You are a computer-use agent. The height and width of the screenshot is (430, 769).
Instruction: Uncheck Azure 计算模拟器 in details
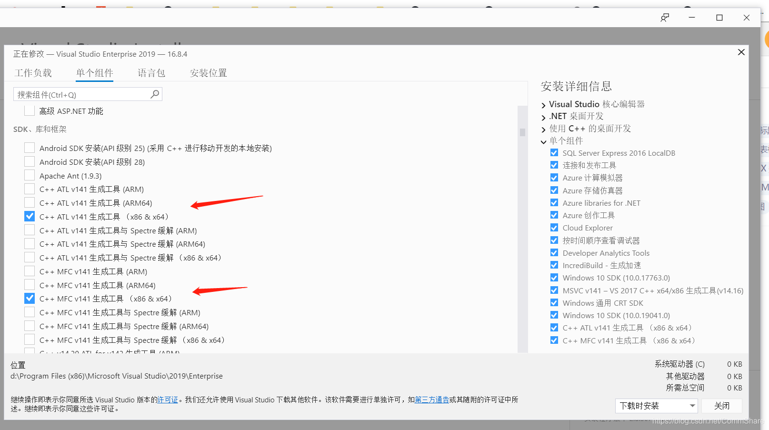pos(554,178)
